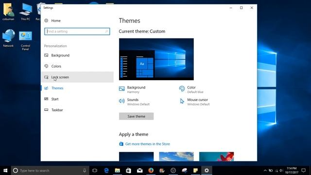Apply the red flower theme thumbnail
This screenshot has width=311, height=175.
(x=216, y=157)
